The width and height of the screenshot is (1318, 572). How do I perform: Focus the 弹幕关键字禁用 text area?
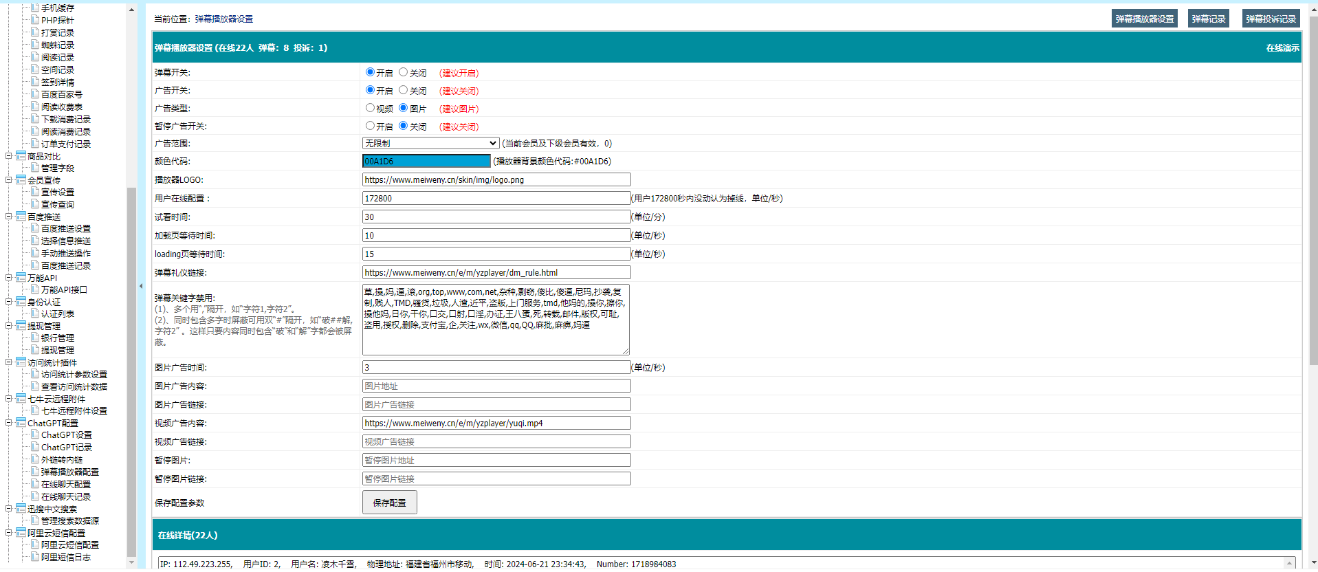496,320
